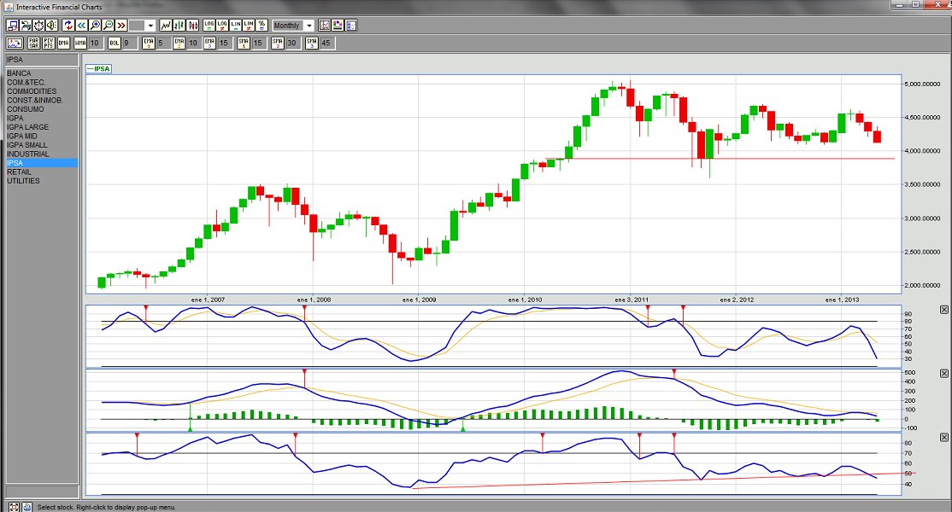Click the zoom in magnifier icon
The width and height of the screenshot is (952, 512).
tap(95, 26)
